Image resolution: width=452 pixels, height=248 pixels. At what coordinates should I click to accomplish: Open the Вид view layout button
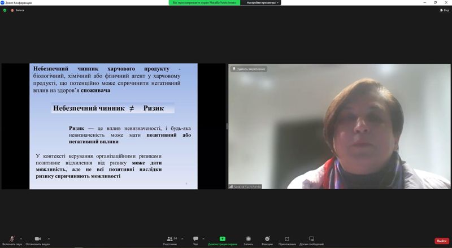(444, 10)
